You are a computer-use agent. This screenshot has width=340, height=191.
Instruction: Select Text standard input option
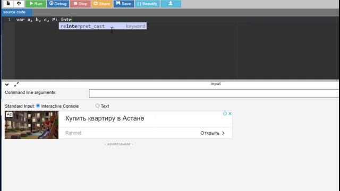click(97, 106)
